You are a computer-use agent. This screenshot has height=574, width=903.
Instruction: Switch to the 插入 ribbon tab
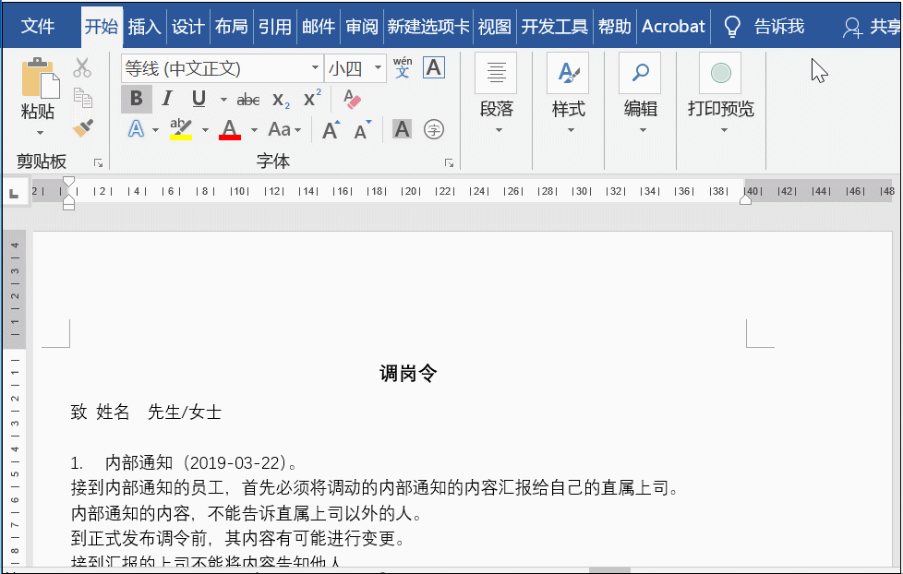(x=144, y=27)
